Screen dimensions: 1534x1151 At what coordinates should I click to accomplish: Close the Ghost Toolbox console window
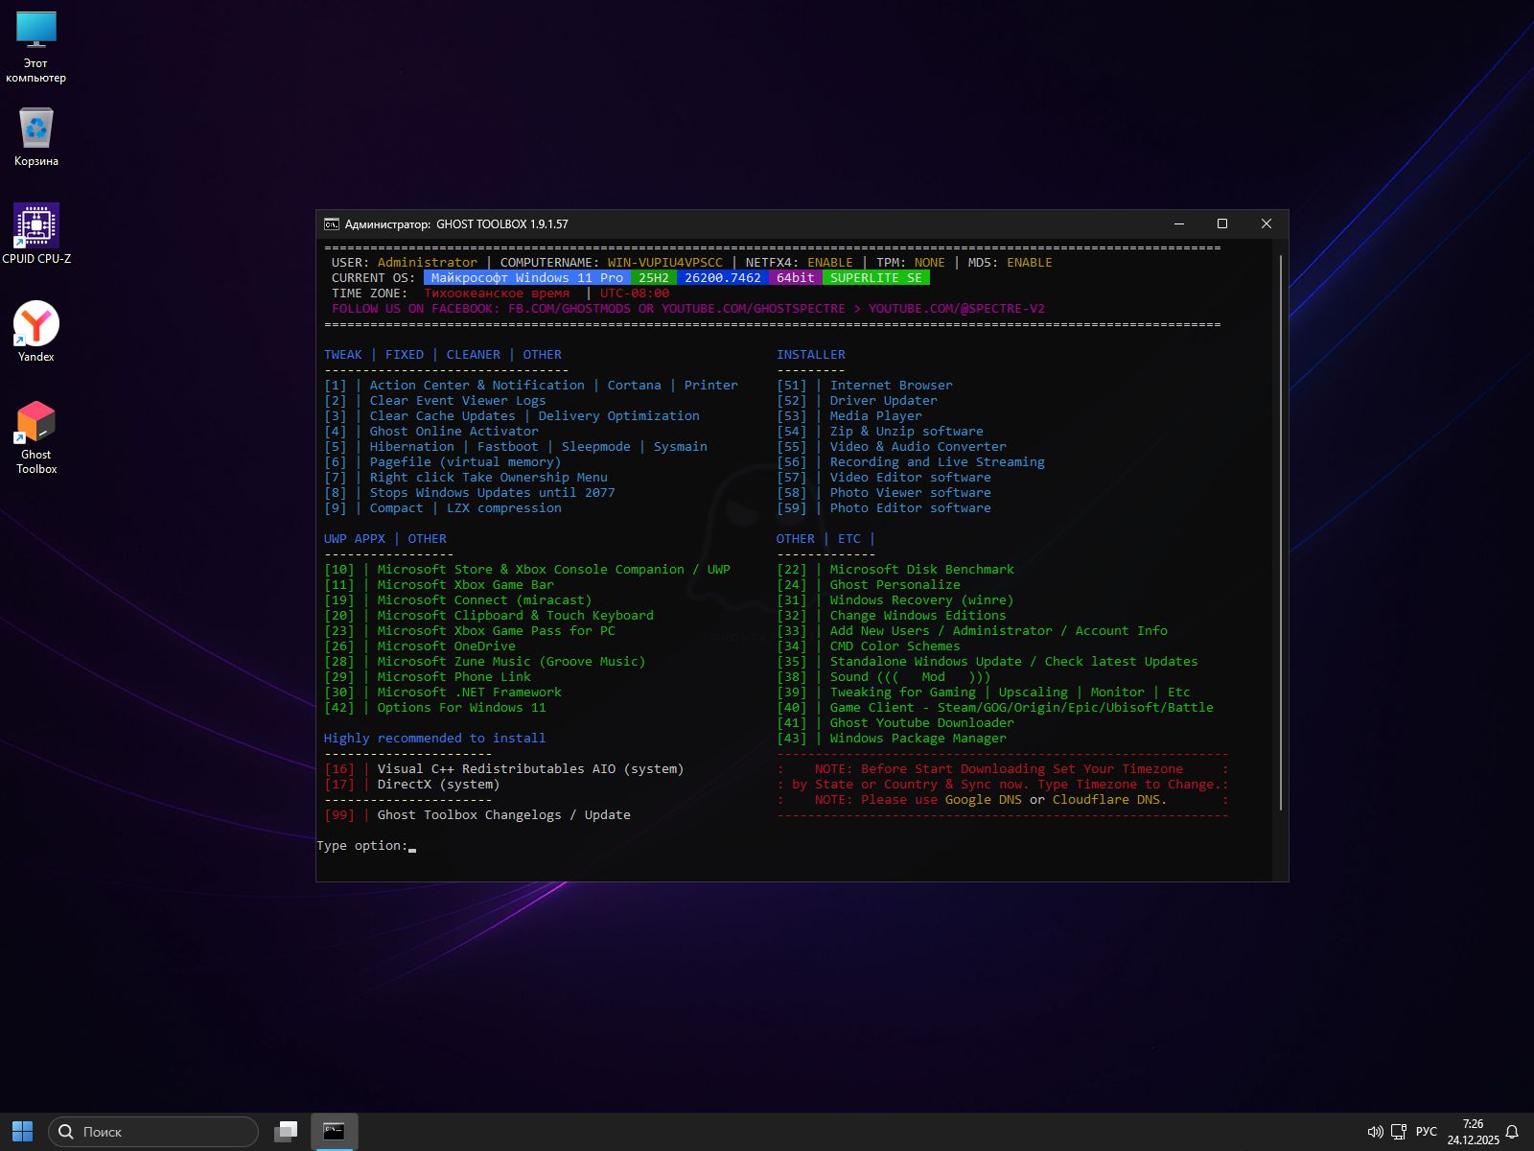[x=1267, y=224]
